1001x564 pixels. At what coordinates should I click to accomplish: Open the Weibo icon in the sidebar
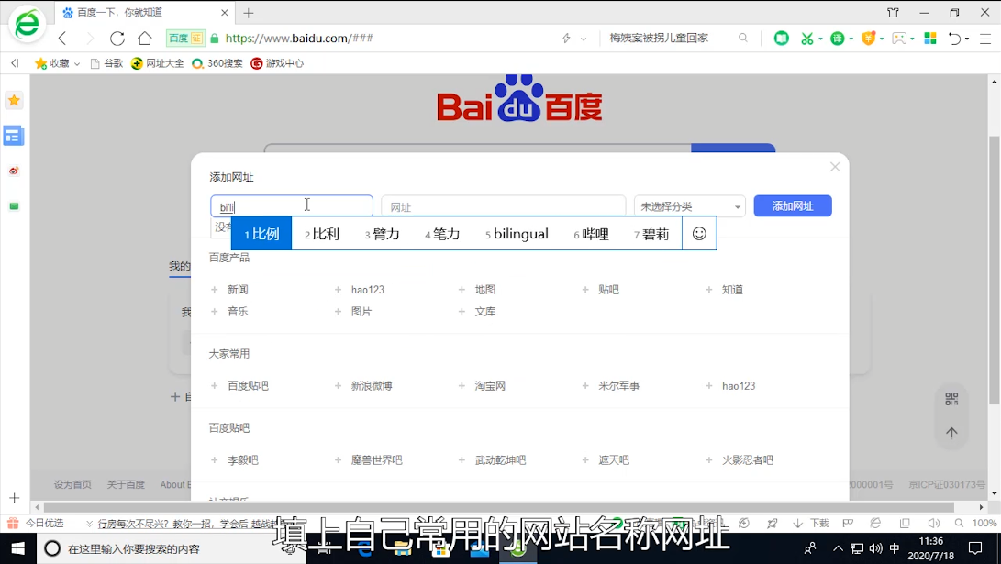(14, 171)
